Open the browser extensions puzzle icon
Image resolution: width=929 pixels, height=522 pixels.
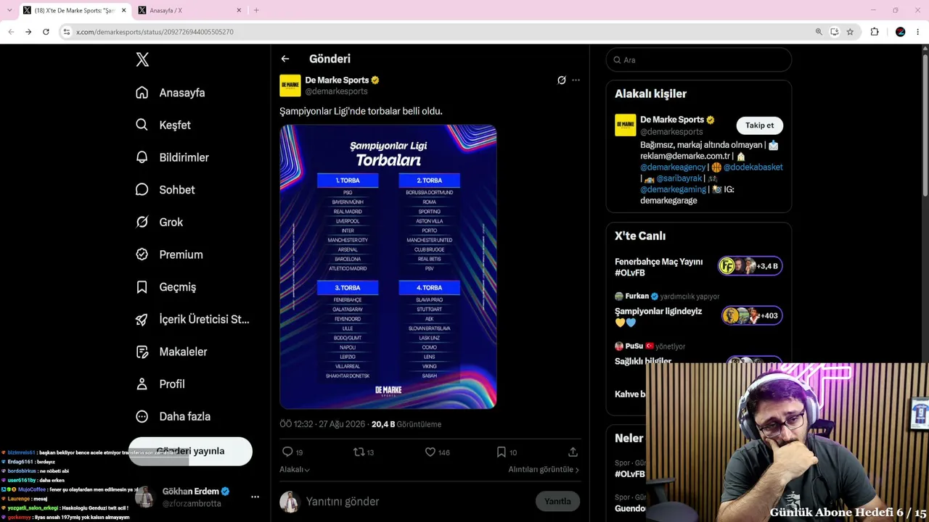point(875,32)
